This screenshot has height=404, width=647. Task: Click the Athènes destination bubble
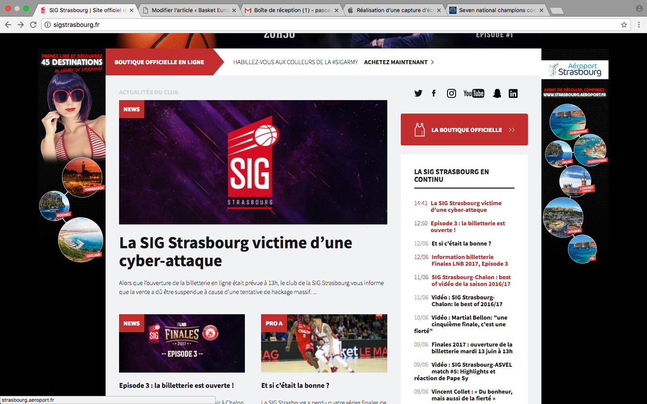pos(563,217)
